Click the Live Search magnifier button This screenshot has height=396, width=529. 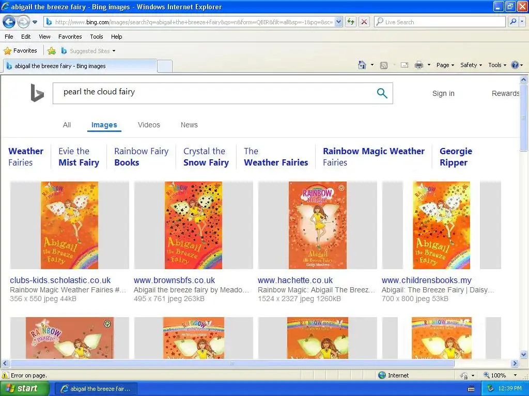(513, 22)
